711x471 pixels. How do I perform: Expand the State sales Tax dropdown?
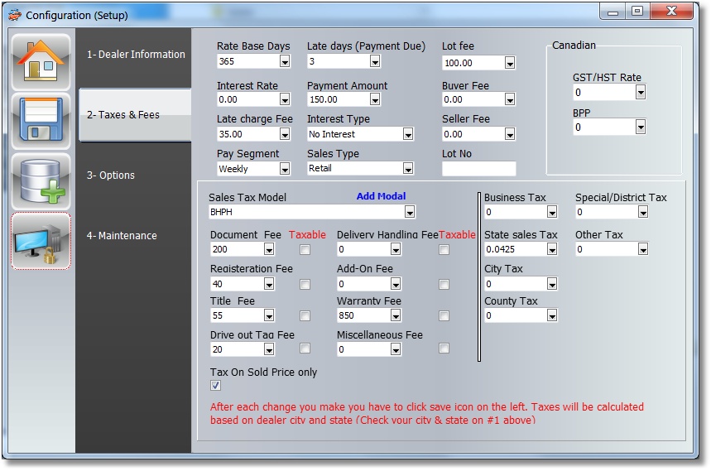tap(551, 249)
